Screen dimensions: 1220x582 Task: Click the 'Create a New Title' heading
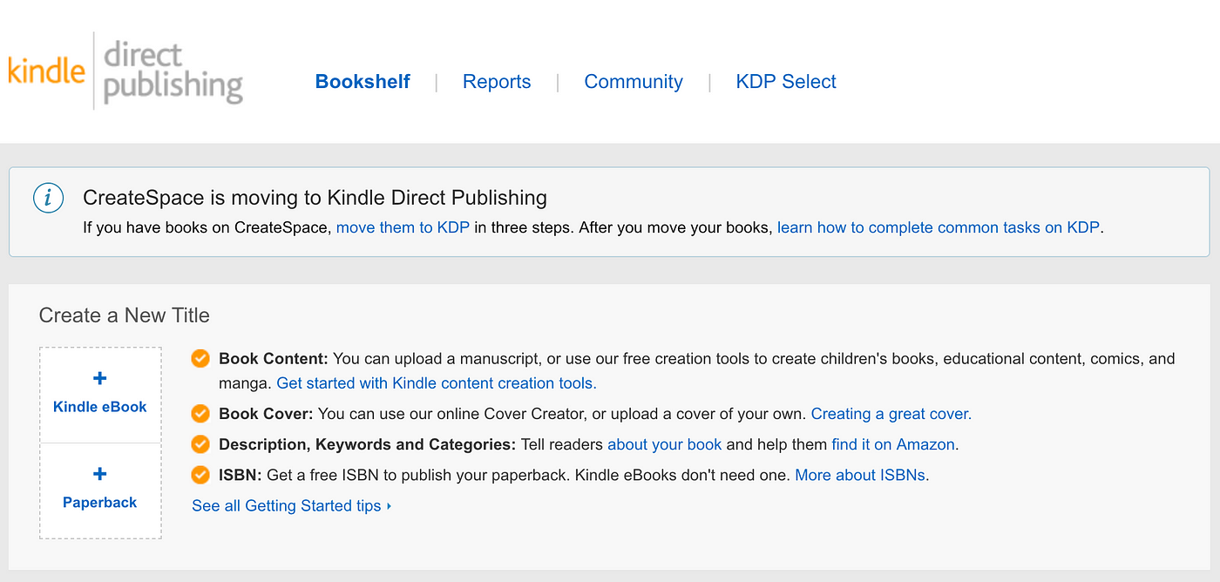[x=125, y=315]
